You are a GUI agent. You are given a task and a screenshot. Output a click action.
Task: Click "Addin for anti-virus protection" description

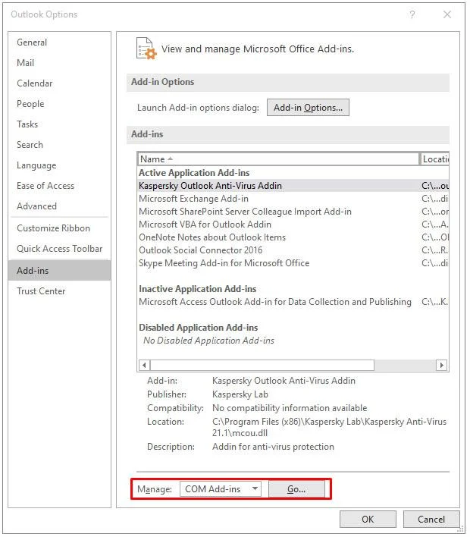[x=273, y=447]
